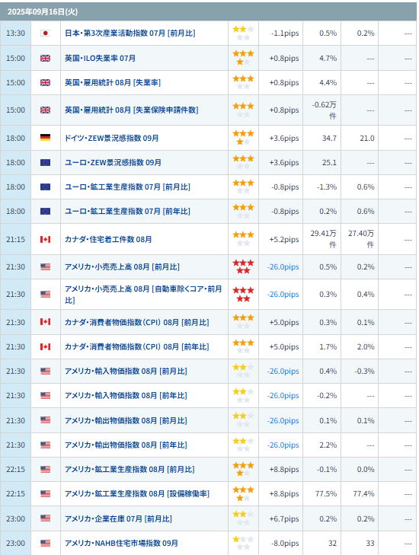Screen dimensions: 419x555
Task: Open アメリカ・NAHB住宅市場指数 09月 link
Action: click(121, 543)
